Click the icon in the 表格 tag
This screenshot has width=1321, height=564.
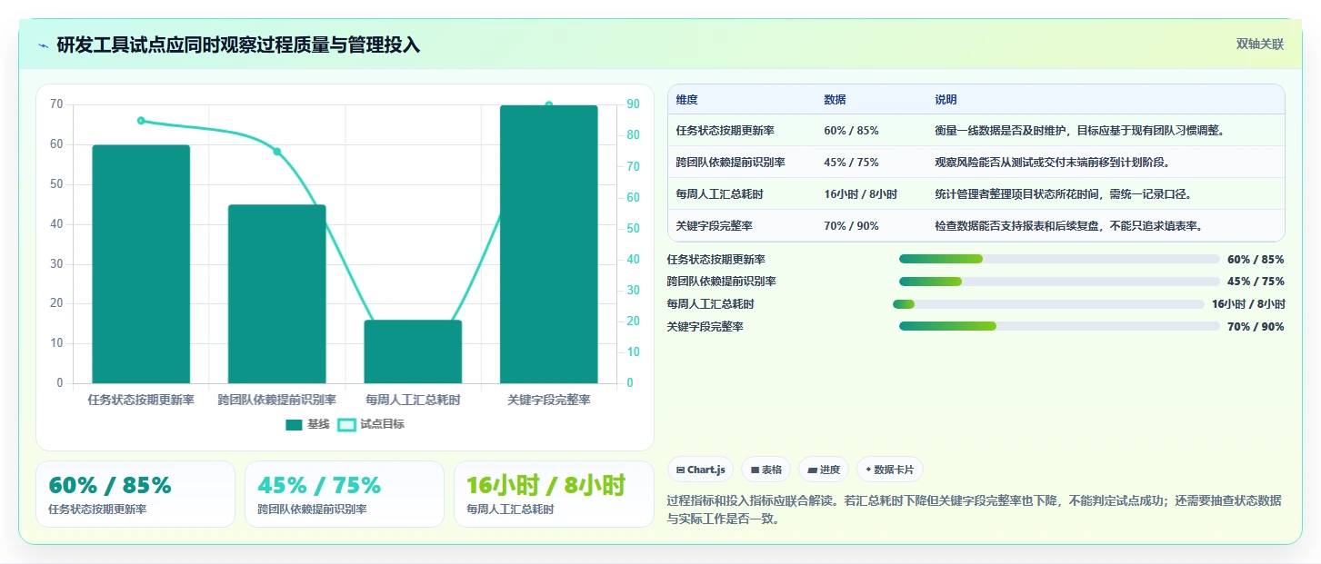pyautogui.click(x=755, y=470)
